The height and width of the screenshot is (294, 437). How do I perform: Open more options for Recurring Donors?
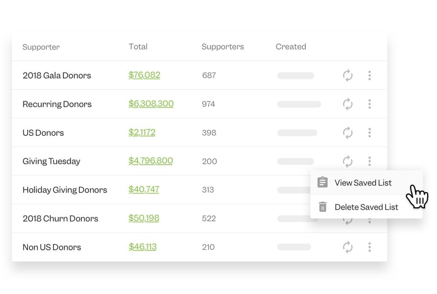click(x=370, y=104)
